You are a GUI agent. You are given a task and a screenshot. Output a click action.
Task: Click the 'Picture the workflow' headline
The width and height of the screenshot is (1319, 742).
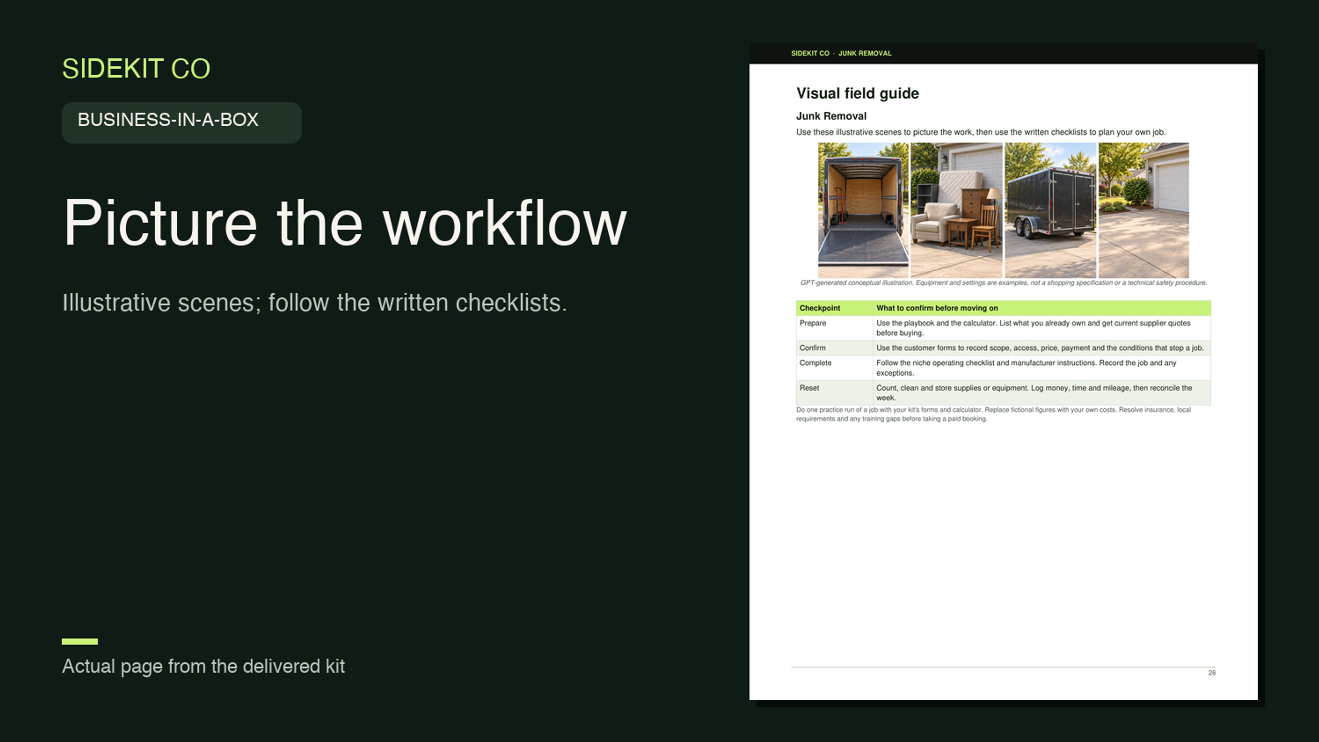coord(344,223)
